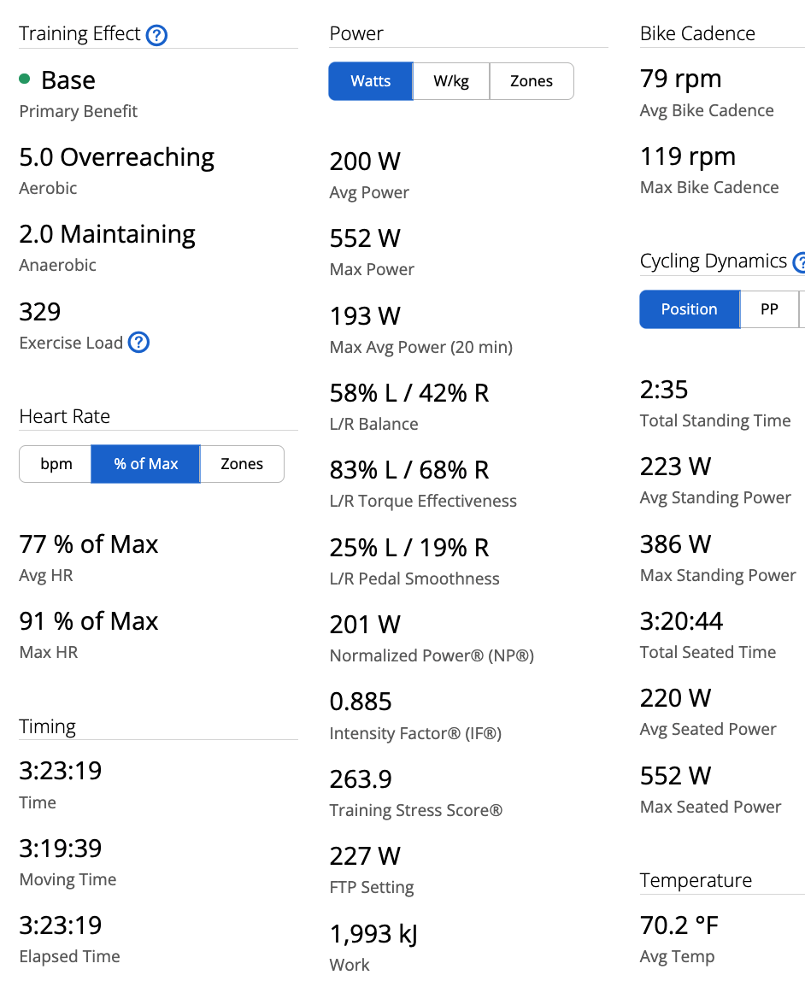Switch heart rate display to bpm
The image size is (805, 981).
click(x=56, y=464)
